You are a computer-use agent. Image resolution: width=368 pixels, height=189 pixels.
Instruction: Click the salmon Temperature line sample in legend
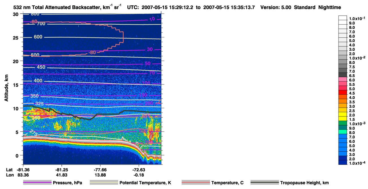pos(196,183)
